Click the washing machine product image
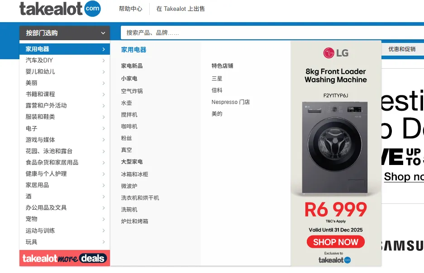Viewport: 424px width, 273px height. (x=335, y=147)
